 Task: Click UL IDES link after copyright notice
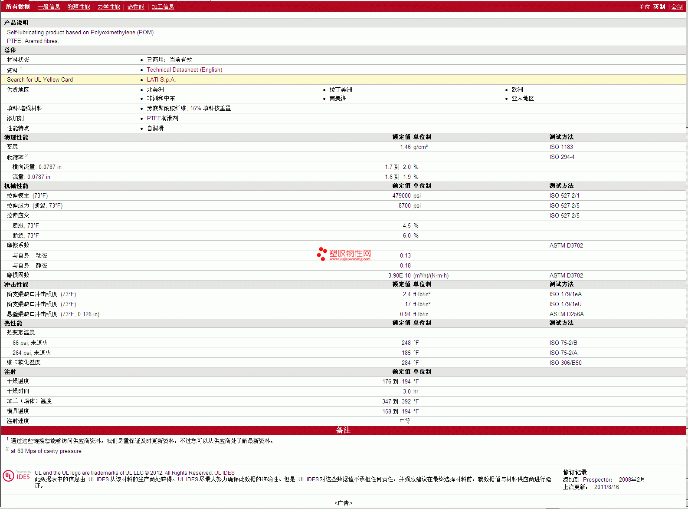point(224,473)
